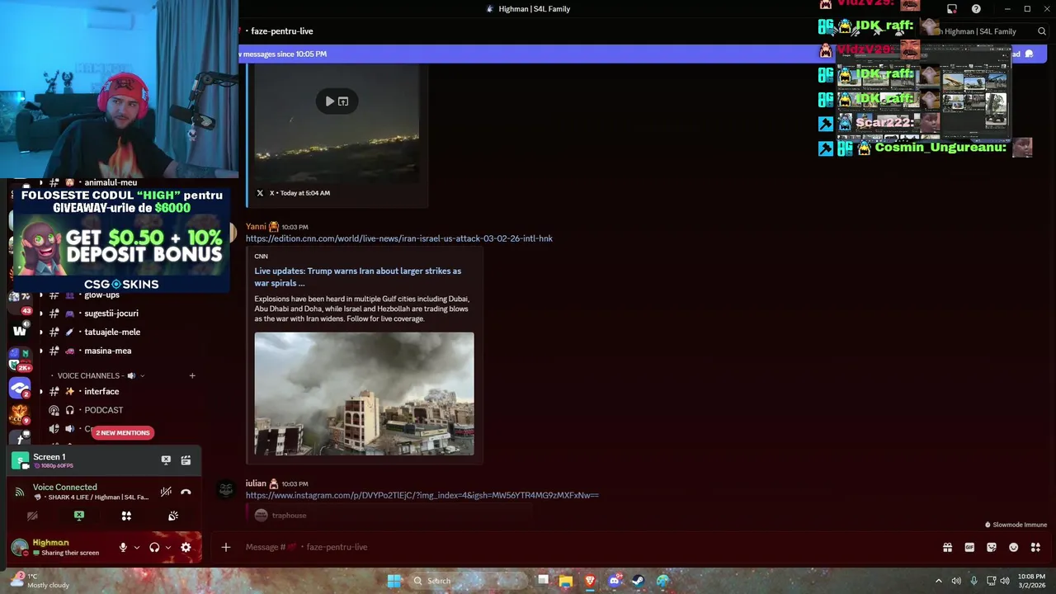Deafen with the headphones icon
Screen dimensions: 1056x594
click(x=154, y=547)
